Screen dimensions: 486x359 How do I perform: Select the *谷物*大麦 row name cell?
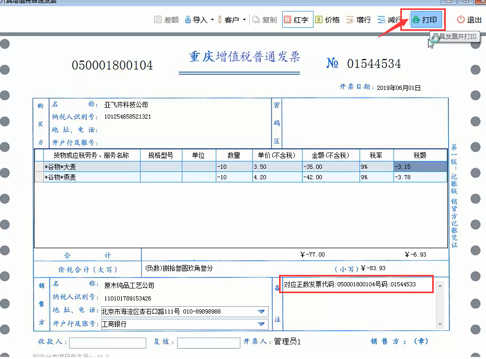92,167
